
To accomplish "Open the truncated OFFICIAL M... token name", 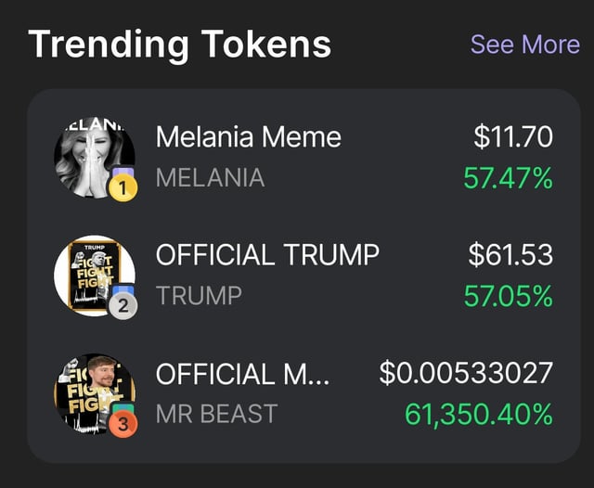I will pos(242,373).
